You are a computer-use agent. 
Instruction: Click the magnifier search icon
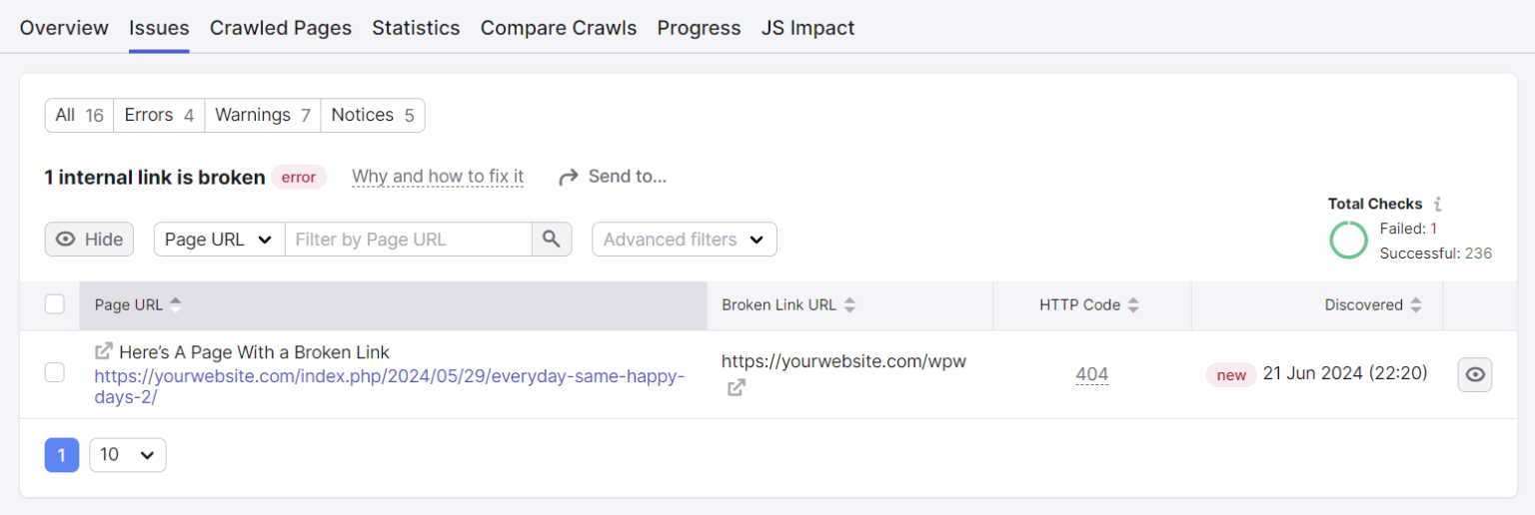[x=552, y=240]
